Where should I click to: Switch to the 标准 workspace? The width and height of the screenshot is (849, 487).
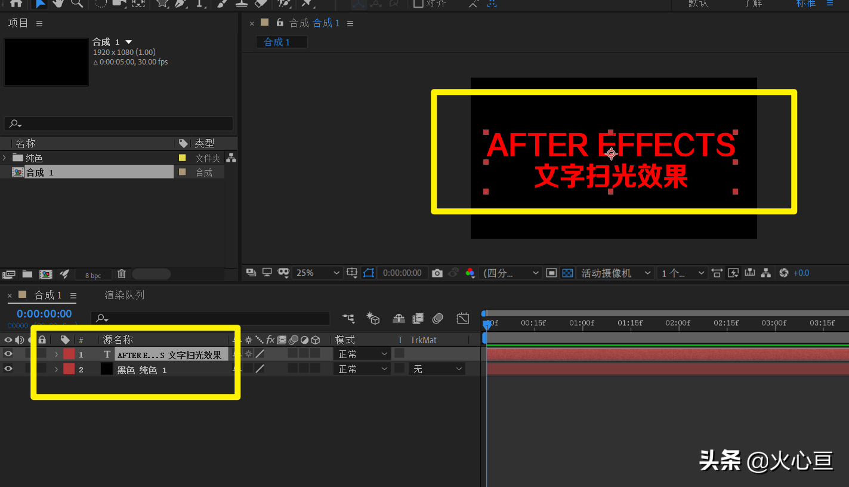pos(806,4)
